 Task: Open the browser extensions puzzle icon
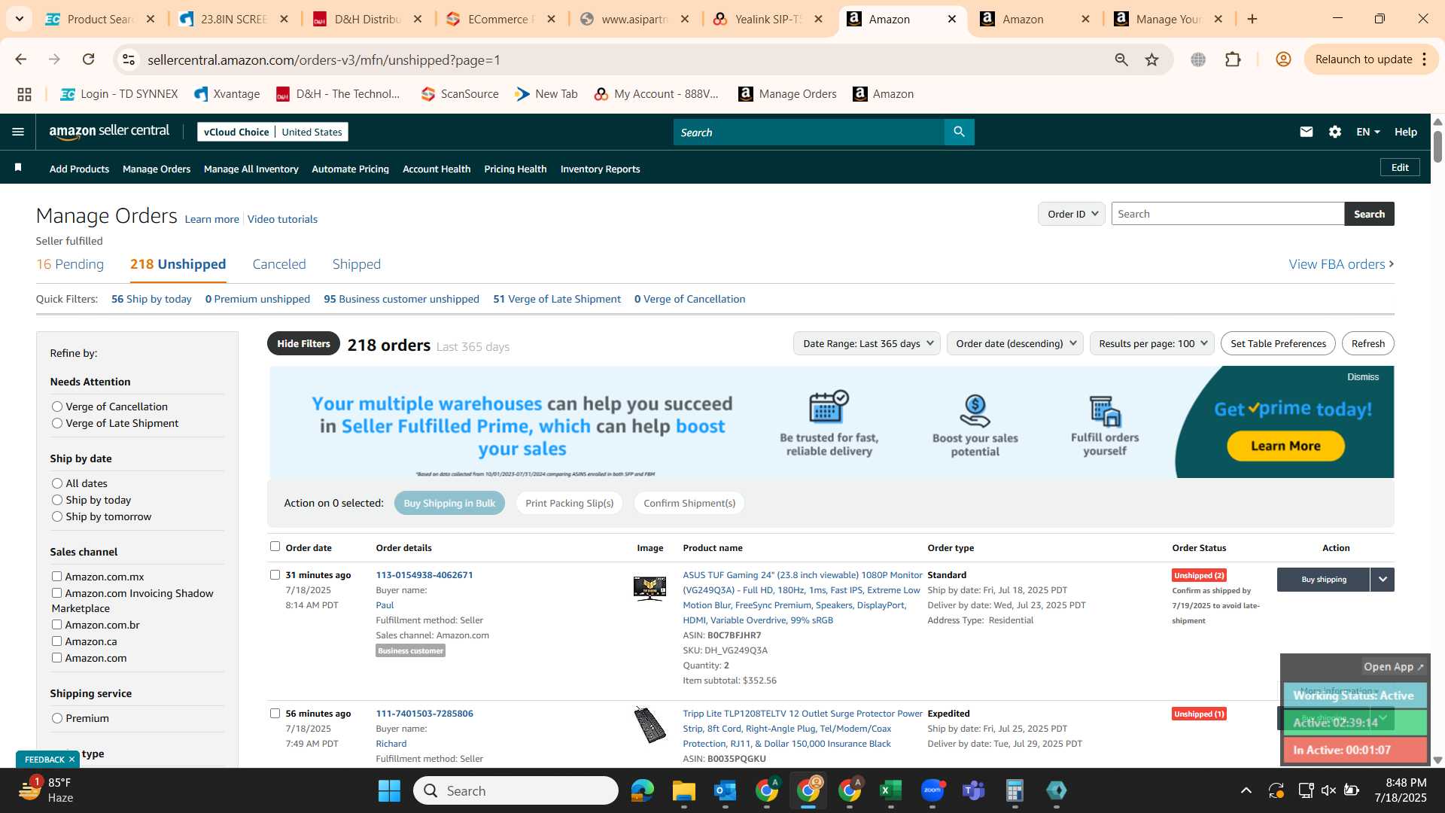click(x=1233, y=59)
